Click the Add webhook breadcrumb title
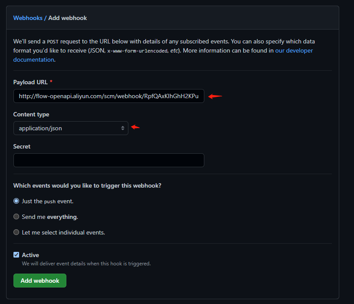Screen dimensions: 354x304 tap(68, 18)
